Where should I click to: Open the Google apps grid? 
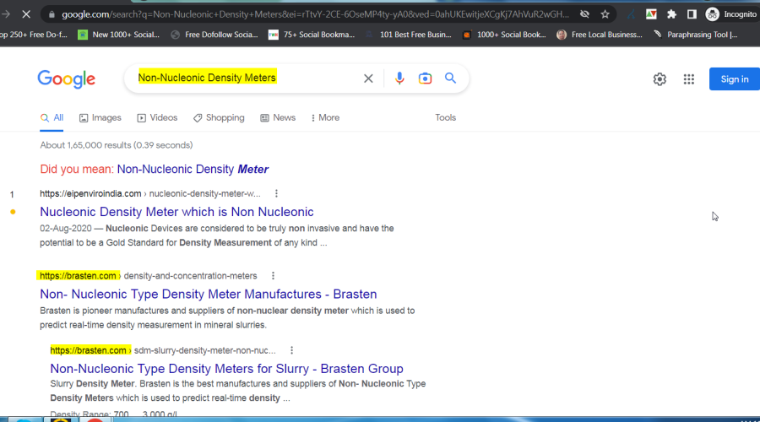tap(689, 79)
